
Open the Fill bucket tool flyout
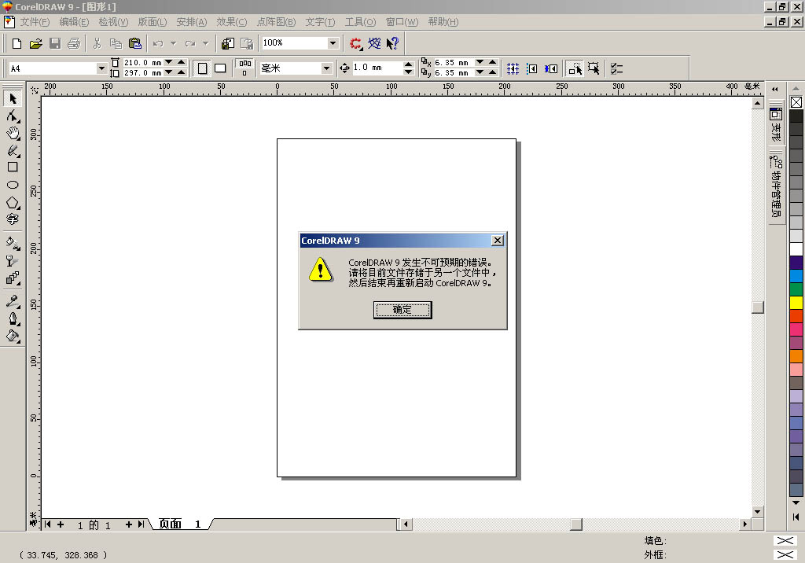[x=13, y=336]
